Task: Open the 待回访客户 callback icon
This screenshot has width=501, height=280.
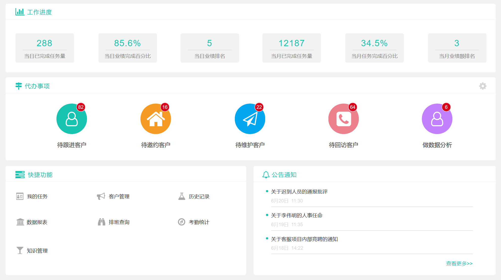Action: (343, 119)
